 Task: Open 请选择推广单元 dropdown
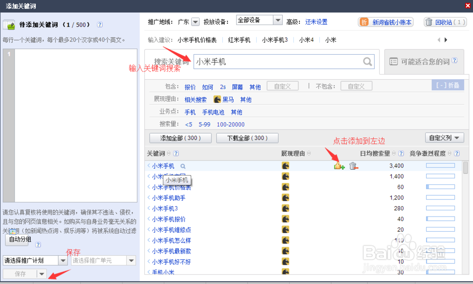click(x=131, y=260)
